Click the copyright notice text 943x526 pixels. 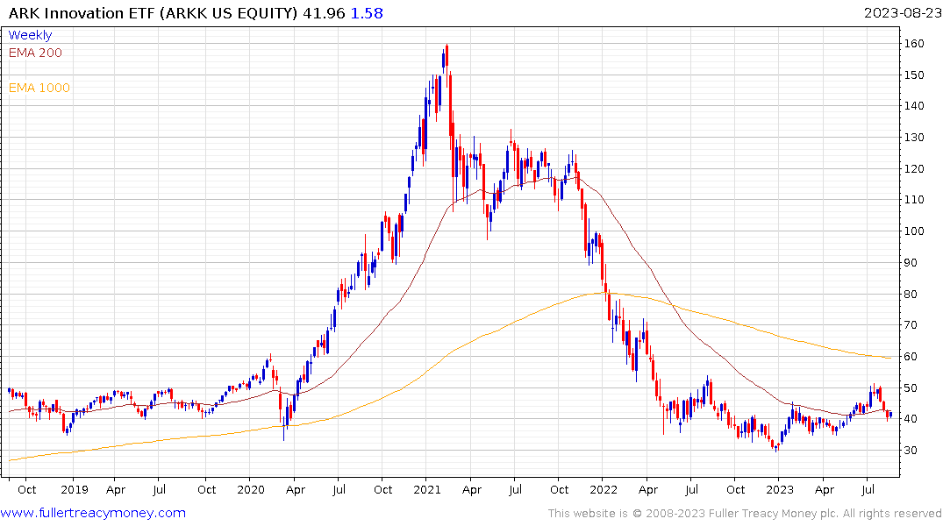click(745, 514)
